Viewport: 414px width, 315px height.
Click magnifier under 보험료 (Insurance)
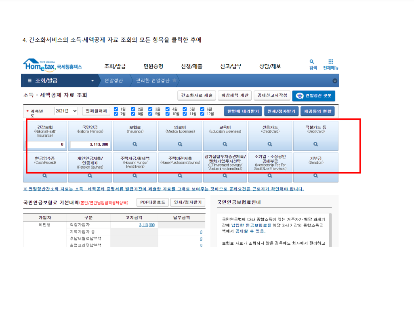point(135,144)
